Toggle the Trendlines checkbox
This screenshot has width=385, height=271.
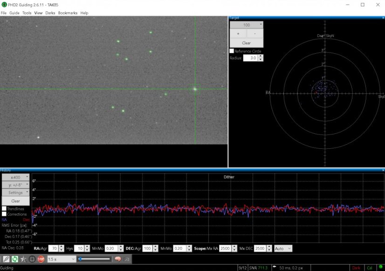[4, 208]
